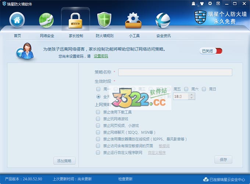
Task: Switch to 小工具 tab label
Action: 134,36
